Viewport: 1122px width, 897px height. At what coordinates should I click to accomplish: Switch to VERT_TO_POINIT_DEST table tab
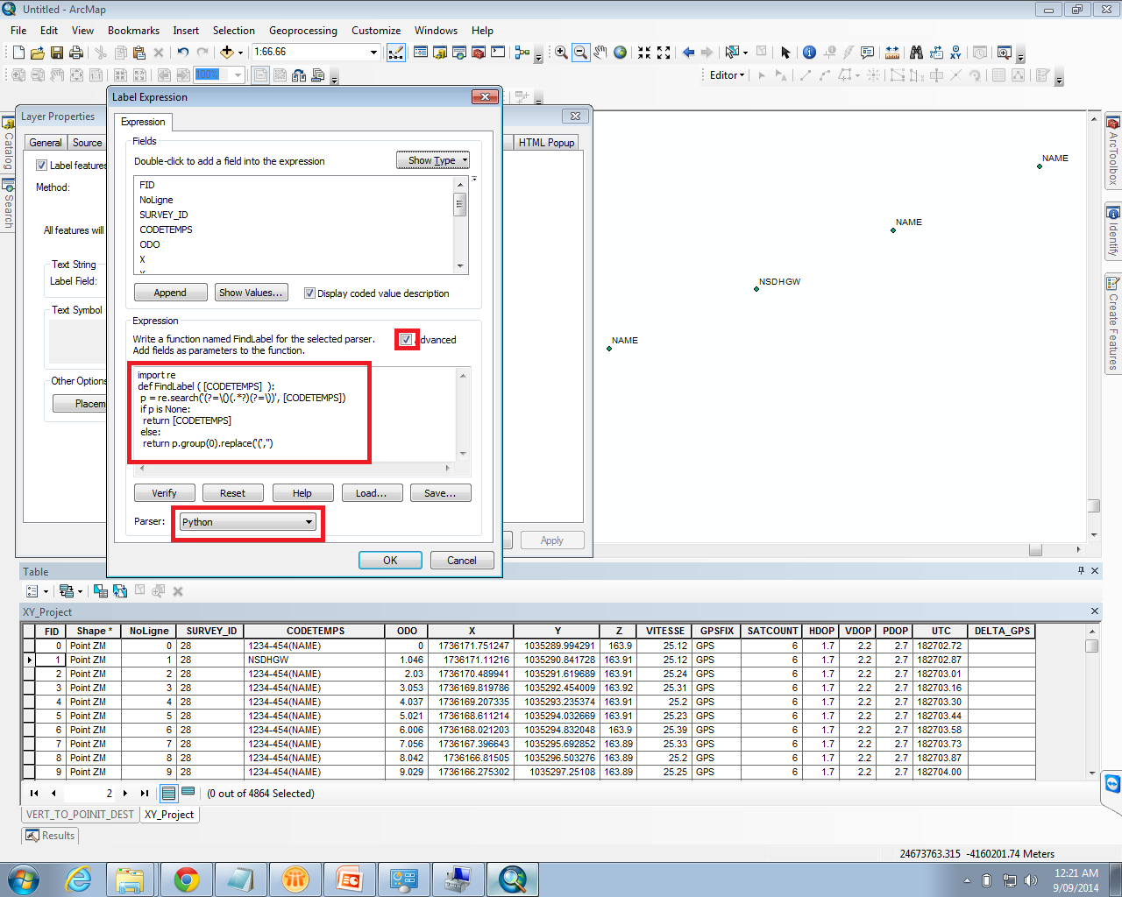pos(80,815)
